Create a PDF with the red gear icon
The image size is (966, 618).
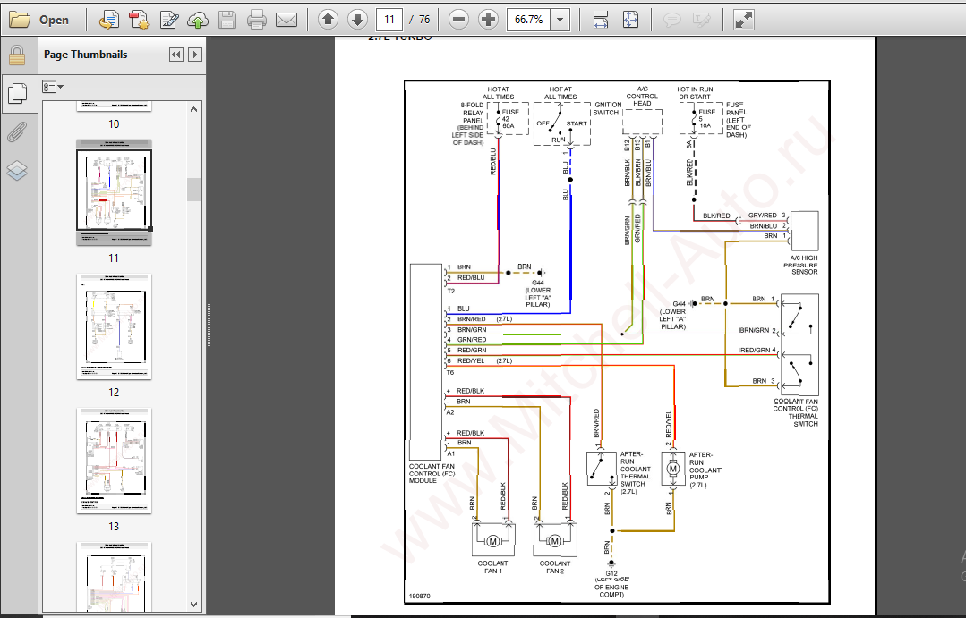click(139, 20)
